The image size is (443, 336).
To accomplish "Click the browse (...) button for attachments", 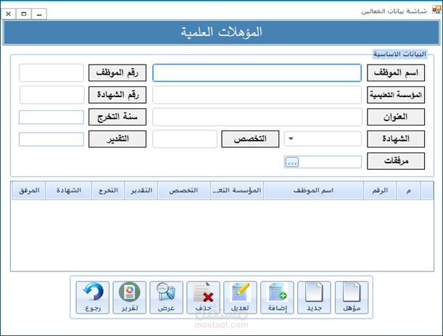I will pyautogui.click(x=291, y=163).
